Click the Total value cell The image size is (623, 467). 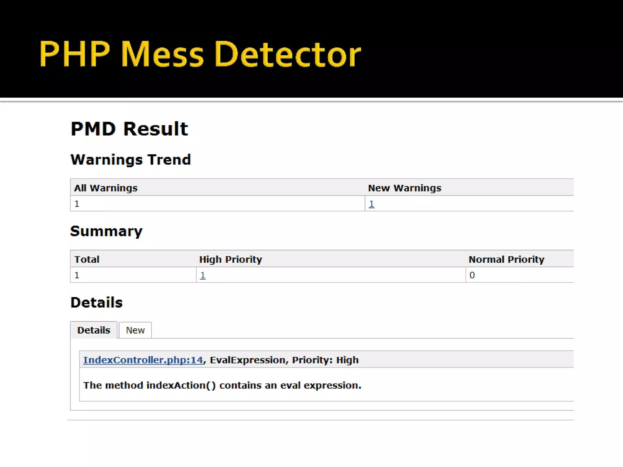pos(77,275)
